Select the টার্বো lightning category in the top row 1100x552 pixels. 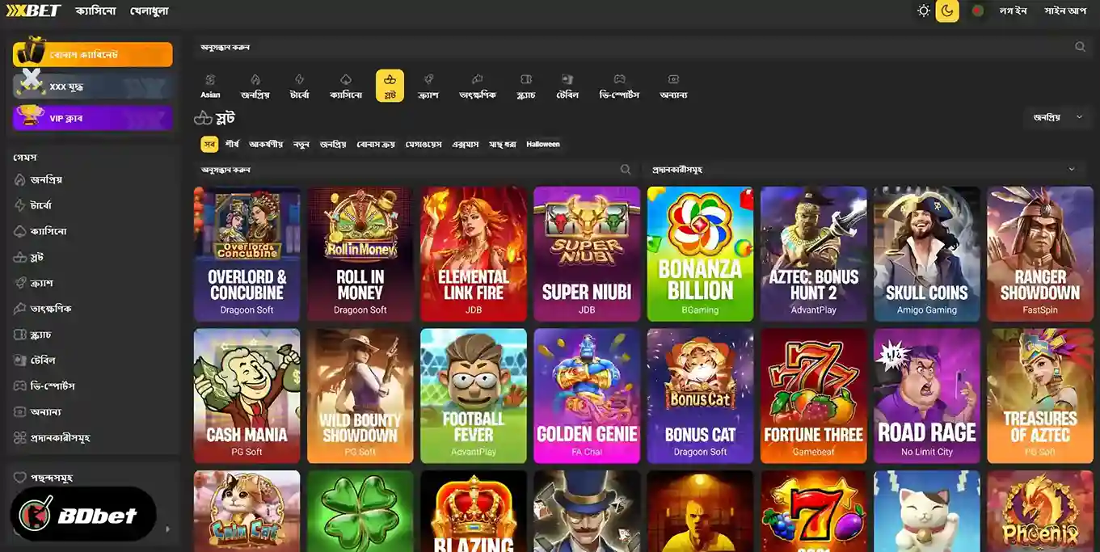[x=299, y=86]
